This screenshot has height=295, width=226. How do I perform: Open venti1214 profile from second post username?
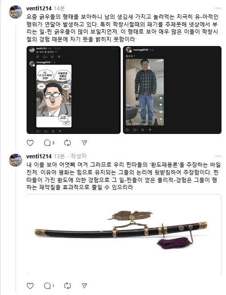click(39, 157)
